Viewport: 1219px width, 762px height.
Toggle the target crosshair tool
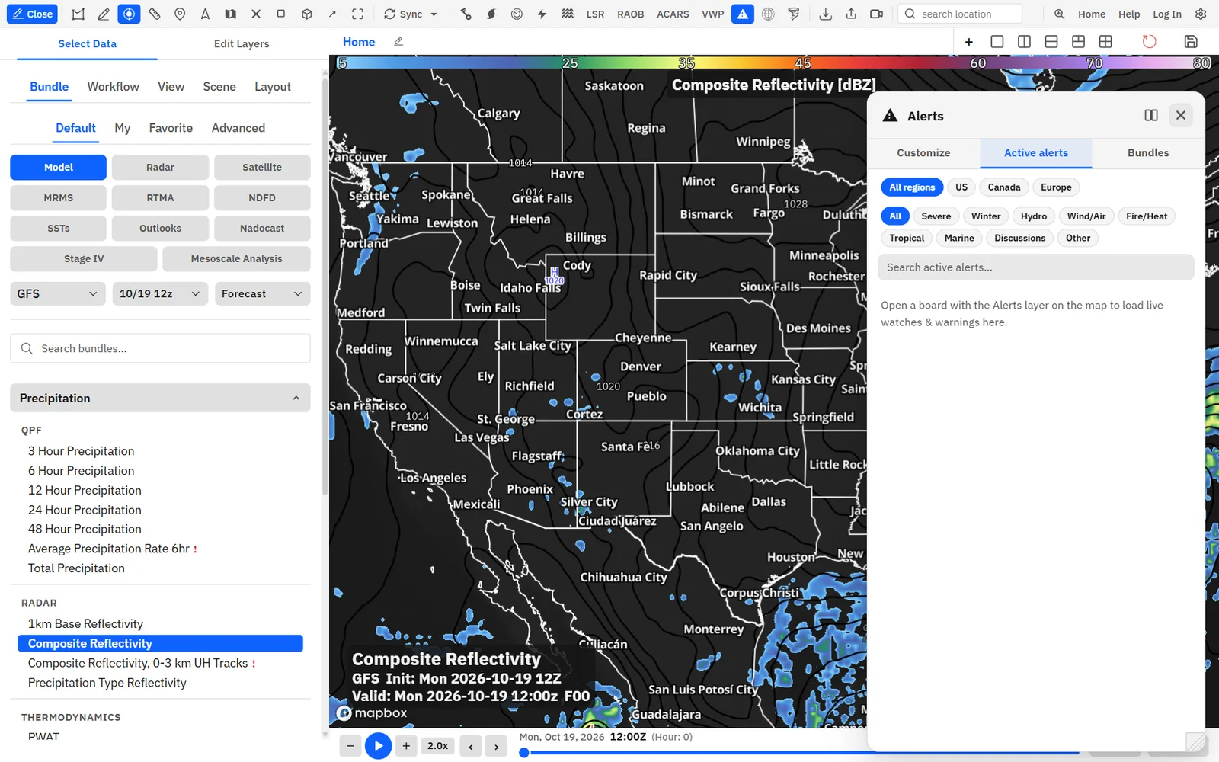129,14
